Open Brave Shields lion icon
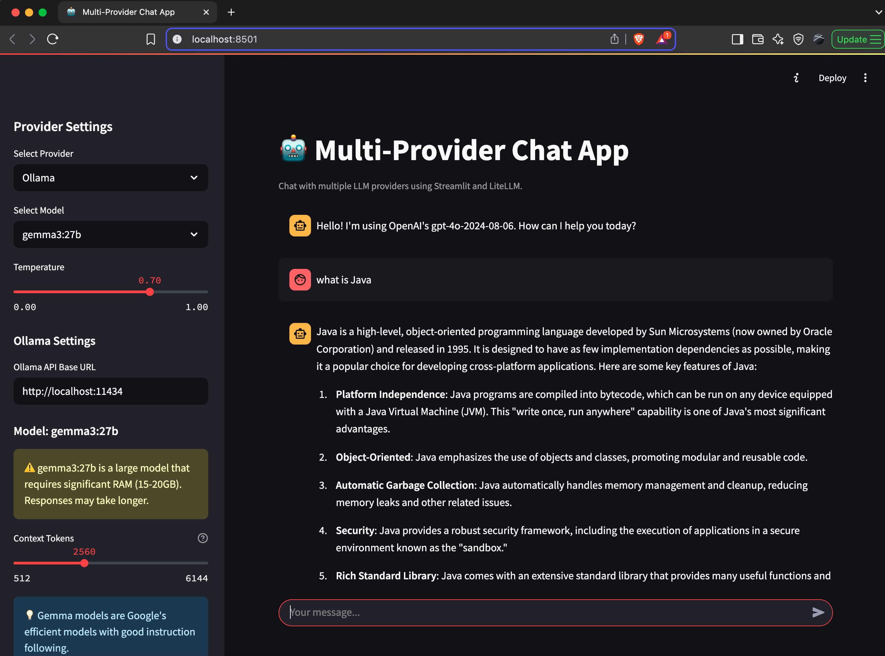The height and width of the screenshot is (656, 885). pos(639,39)
